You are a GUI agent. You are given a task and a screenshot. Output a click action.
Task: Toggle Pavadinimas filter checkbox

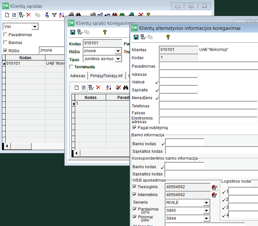(5, 34)
